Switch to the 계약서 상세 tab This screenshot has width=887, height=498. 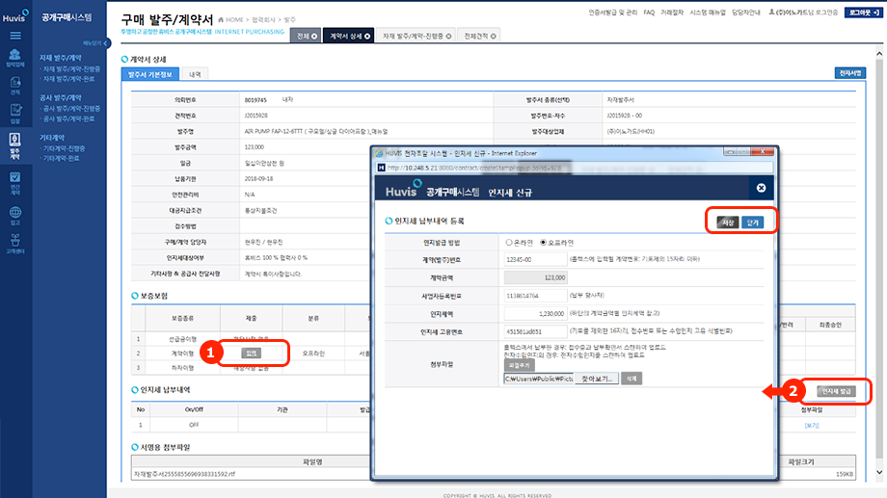(348, 36)
